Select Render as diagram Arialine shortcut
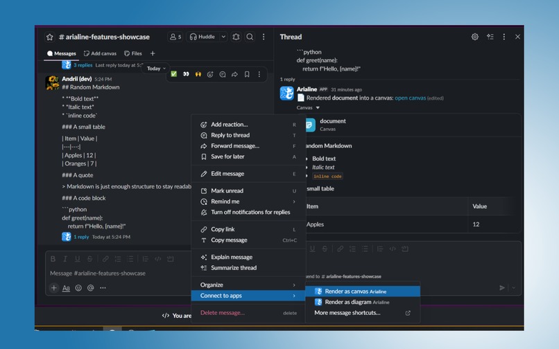Screen dimensions: 559x349 363,302
